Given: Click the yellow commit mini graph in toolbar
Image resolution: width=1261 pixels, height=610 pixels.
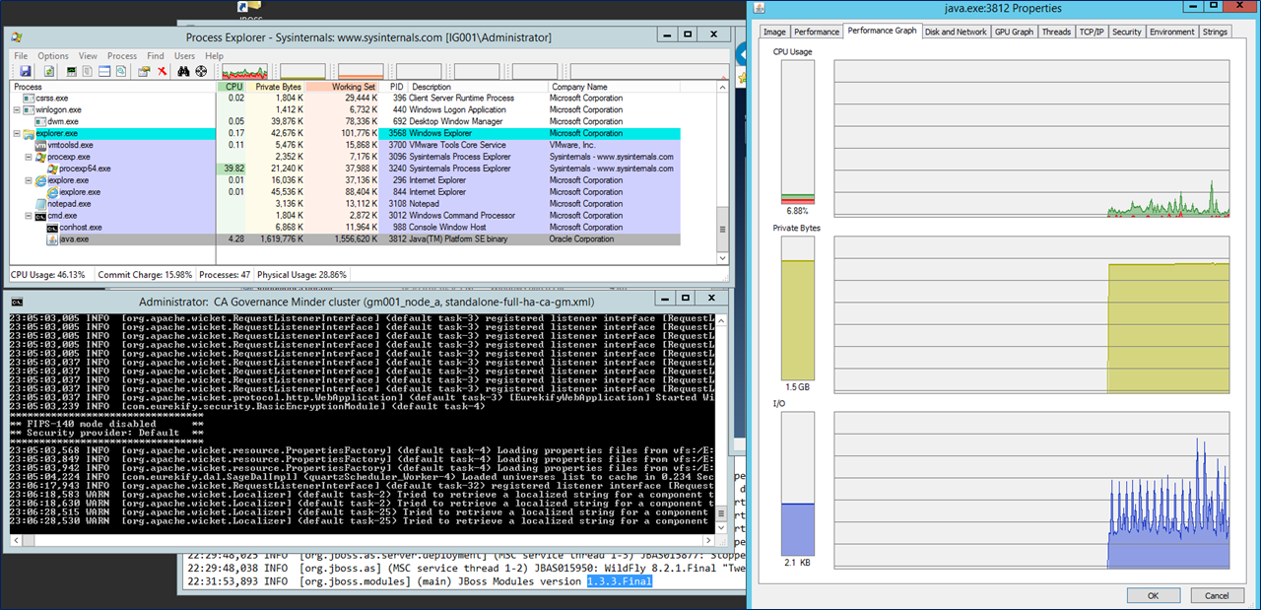Looking at the screenshot, I should pos(302,71).
